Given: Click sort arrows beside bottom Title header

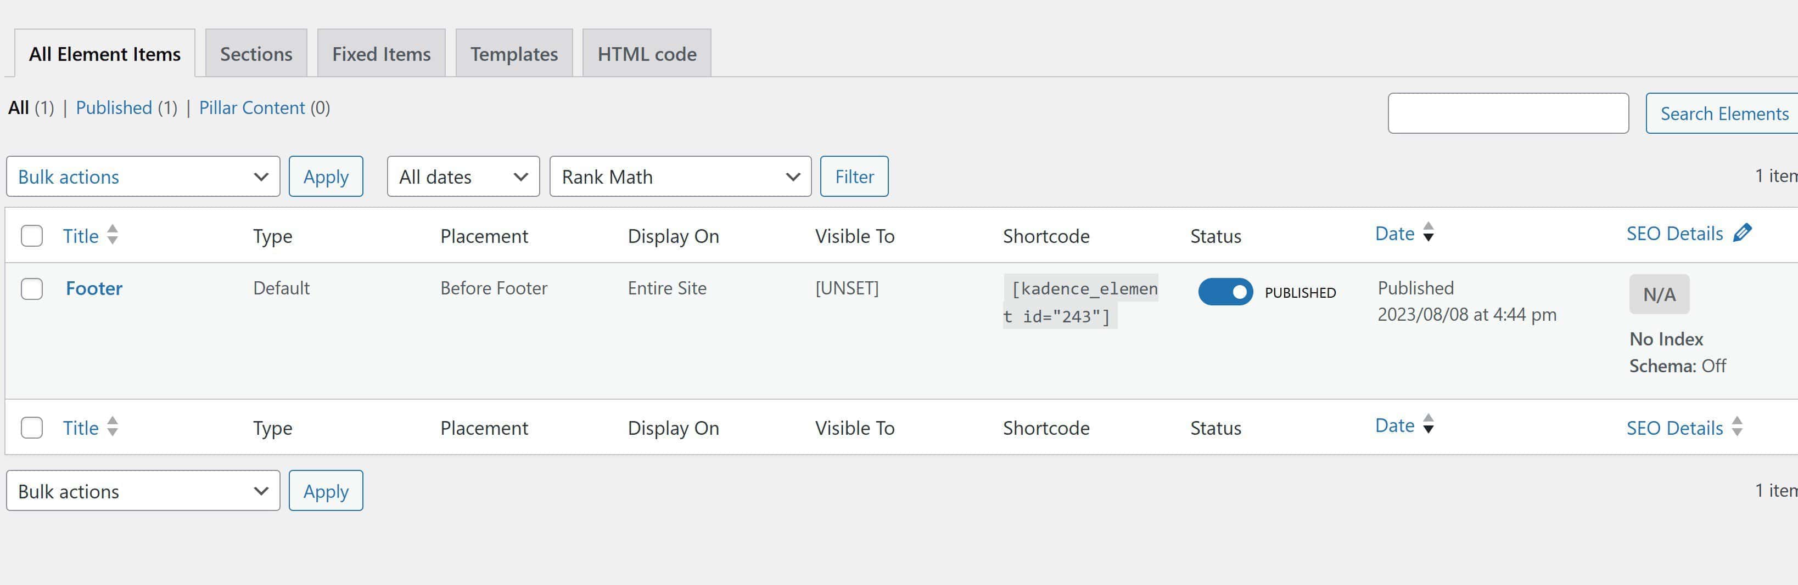Looking at the screenshot, I should (x=113, y=427).
